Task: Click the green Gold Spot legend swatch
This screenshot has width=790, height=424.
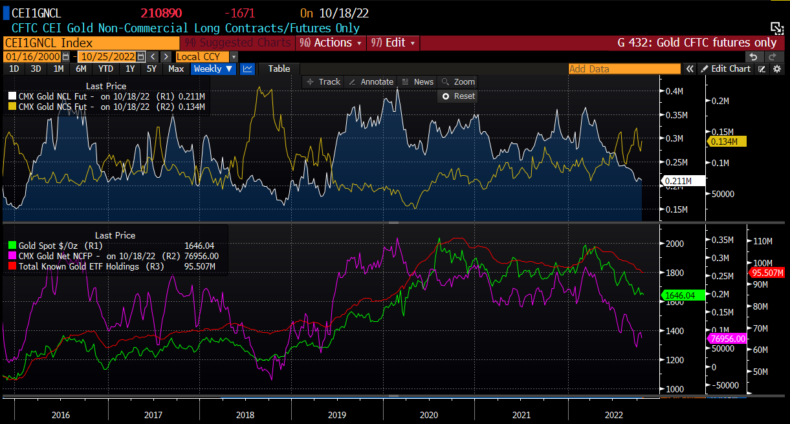Action: point(12,246)
